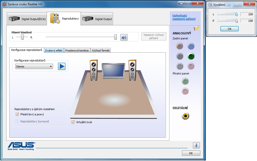
Task: Click the monitor in the room illustration
Action: point(113,71)
